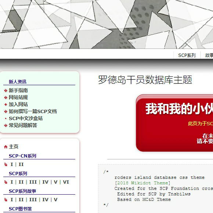Click diamond icon beside 加入网站

(6, 104)
